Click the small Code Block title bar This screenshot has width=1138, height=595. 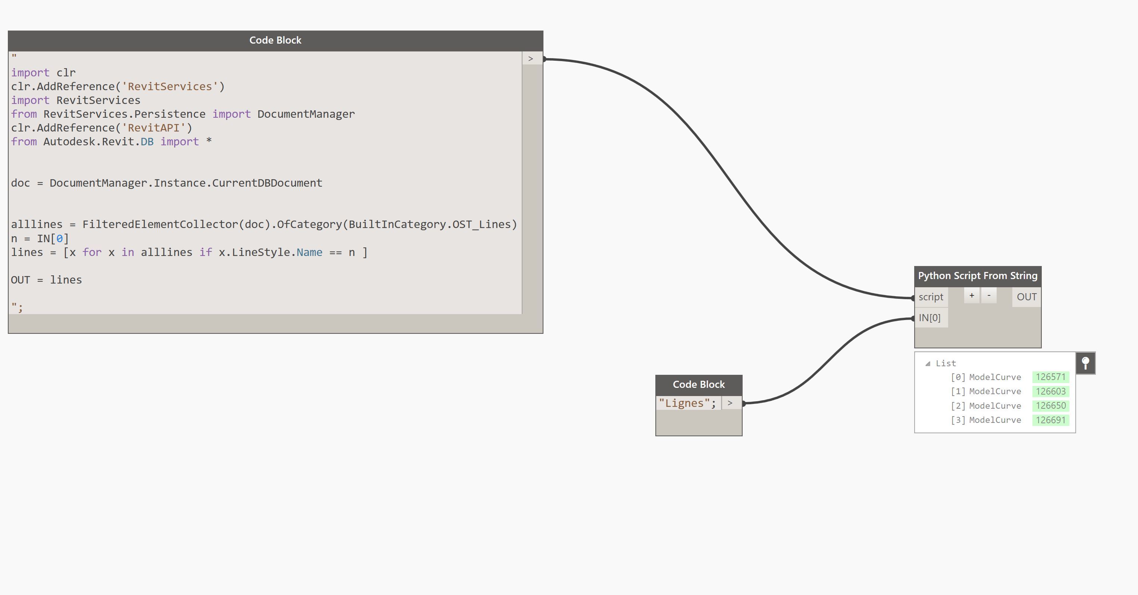click(699, 384)
